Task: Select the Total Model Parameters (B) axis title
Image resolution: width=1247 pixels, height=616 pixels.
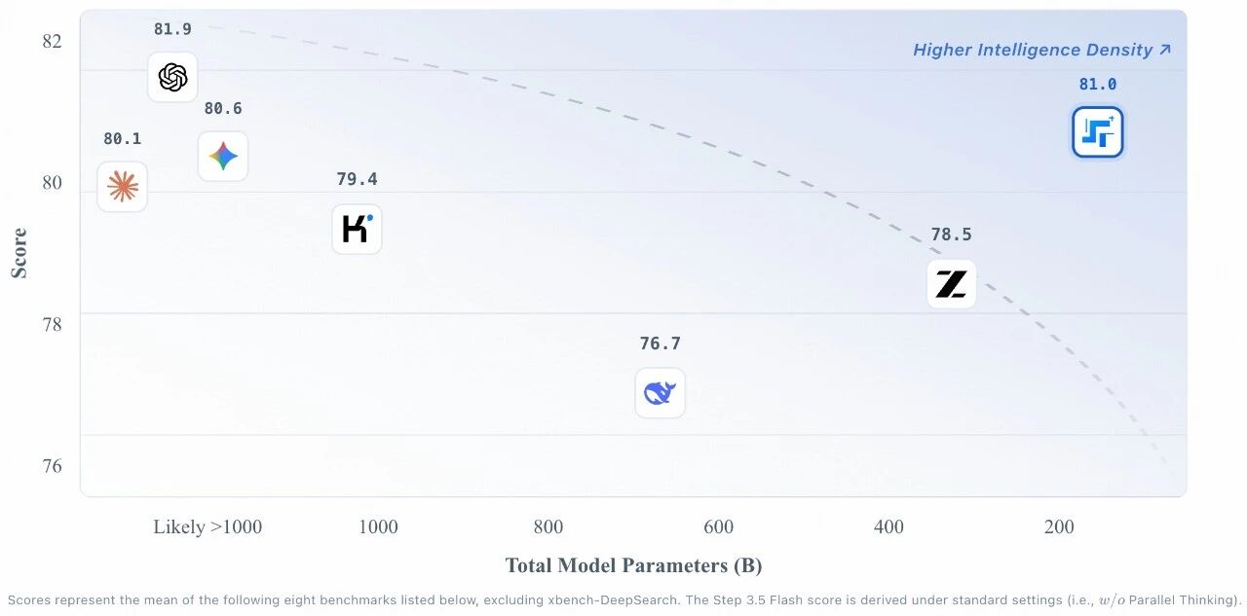Action: pos(633,565)
